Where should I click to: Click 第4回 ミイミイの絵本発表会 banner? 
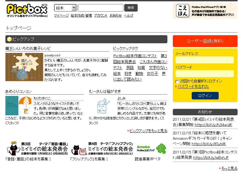pyautogui.click(x=102, y=148)
